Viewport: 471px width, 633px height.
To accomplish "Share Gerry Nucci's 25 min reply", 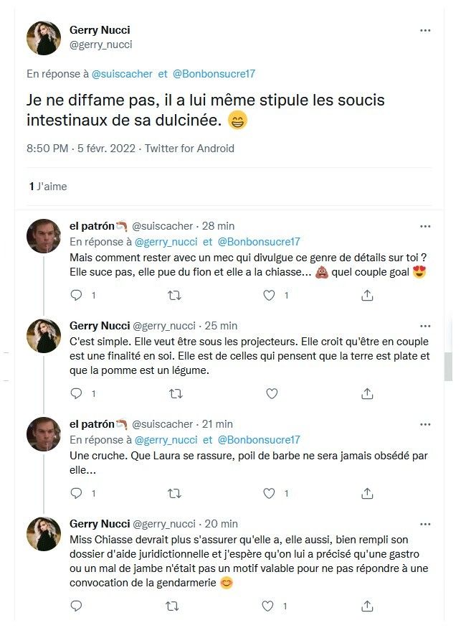I will pos(367,394).
